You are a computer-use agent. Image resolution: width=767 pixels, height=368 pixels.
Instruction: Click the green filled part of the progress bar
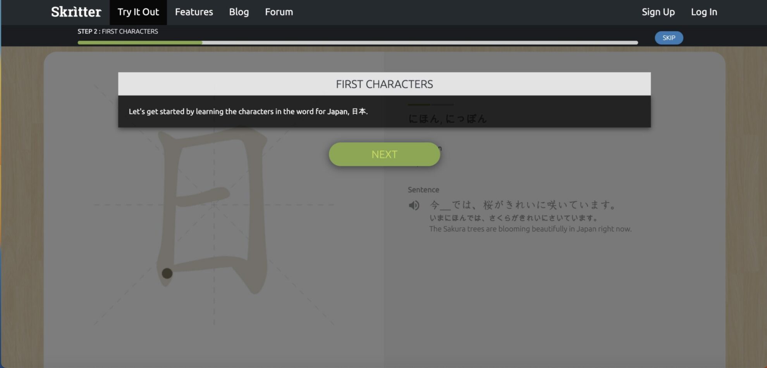(x=139, y=43)
